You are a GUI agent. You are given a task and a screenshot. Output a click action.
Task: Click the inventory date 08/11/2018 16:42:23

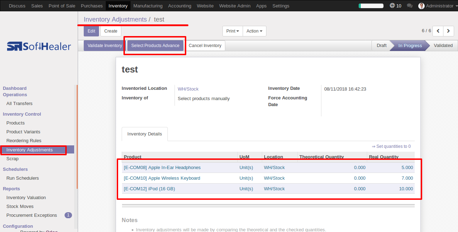point(345,89)
